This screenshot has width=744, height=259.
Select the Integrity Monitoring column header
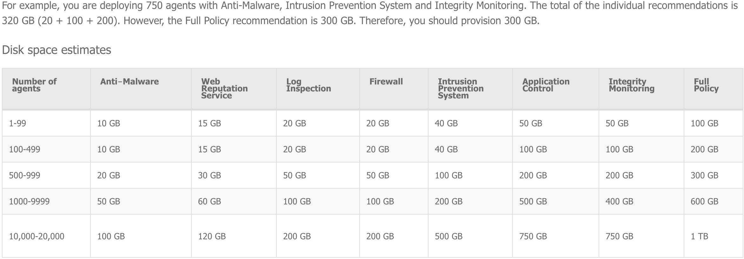(x=631, y=85)
